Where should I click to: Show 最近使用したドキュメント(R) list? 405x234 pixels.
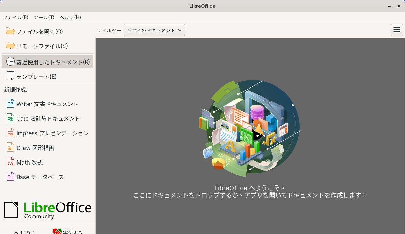click(x=47, y=61)
